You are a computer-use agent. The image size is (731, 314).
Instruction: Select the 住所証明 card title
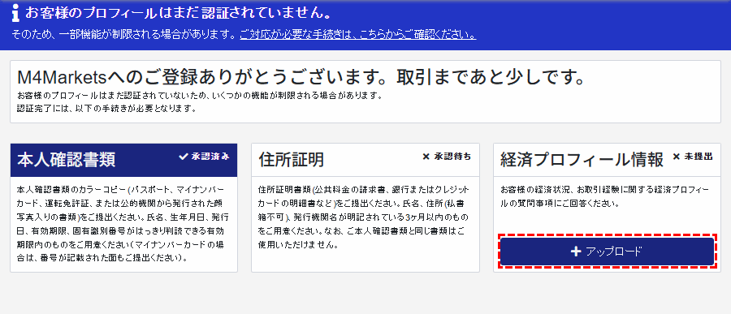tap(292, 160)
